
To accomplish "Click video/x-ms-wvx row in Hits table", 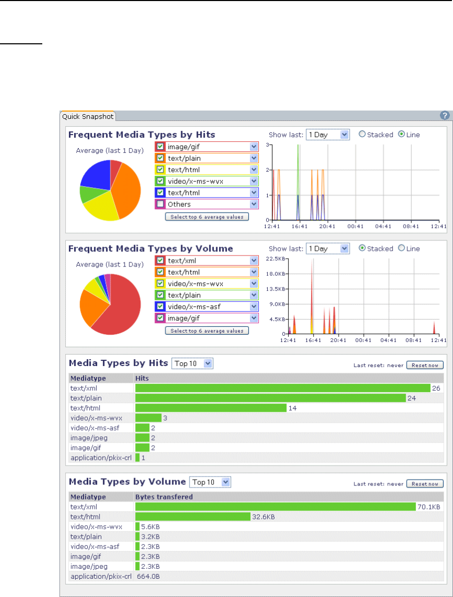I will (x=256, y=418).
